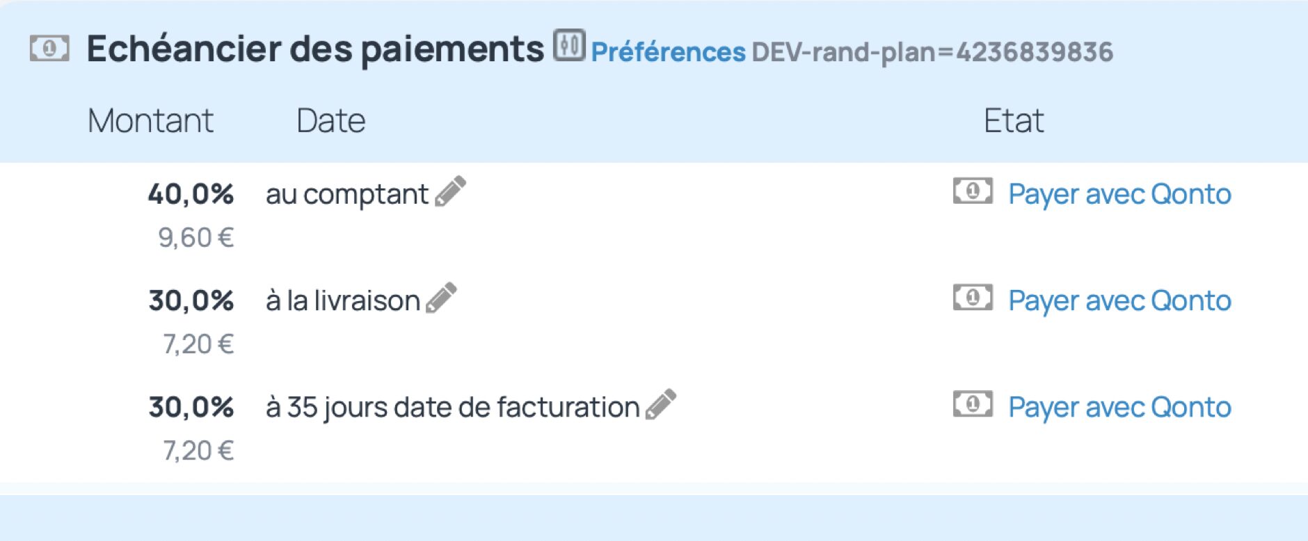
Task: Click the Montant column header
Action: 150,121
